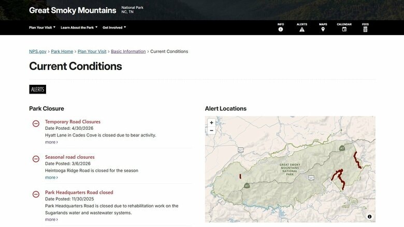Viewport: 404px width, 227px height.
Task: Click closure icon beside Seasonal road closures
Action: pyautogui.click(x=36, y=159)
